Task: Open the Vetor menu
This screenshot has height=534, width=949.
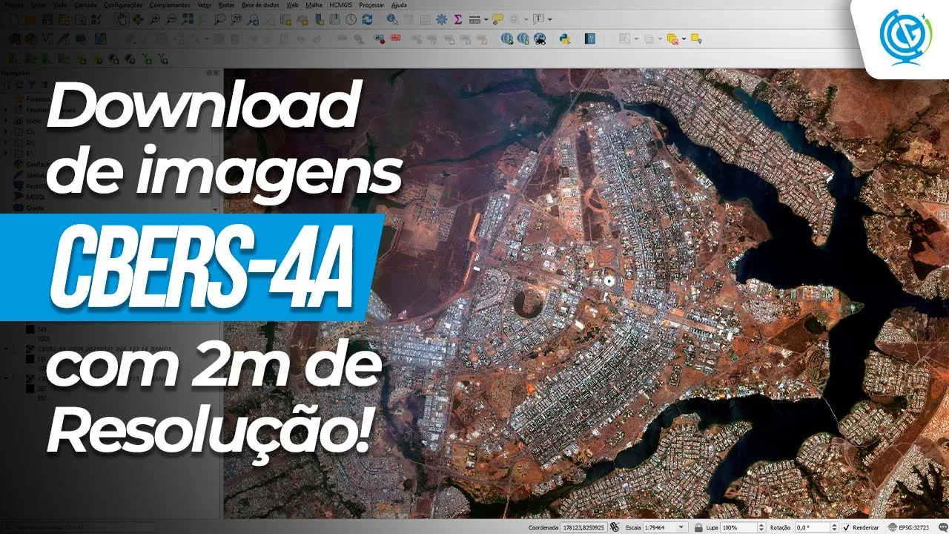Action: coord(205,5)
